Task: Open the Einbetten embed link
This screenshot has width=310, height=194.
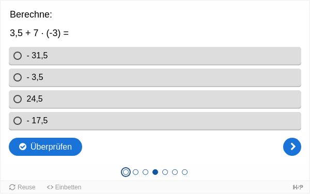Action: tap(64, 187)
